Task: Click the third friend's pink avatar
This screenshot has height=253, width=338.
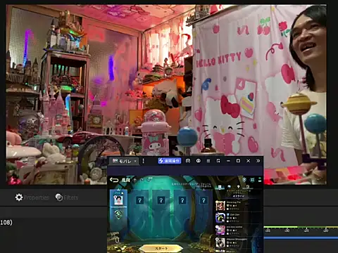Action: click(x=220, y=231)
